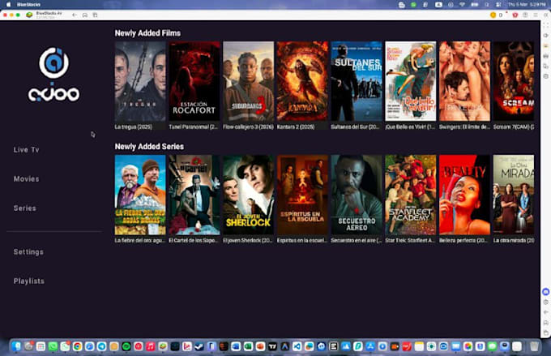This screenshot has height=356, width=551.
Task: Open El joven Sherlock series poster
Action: tap(249, 195)
